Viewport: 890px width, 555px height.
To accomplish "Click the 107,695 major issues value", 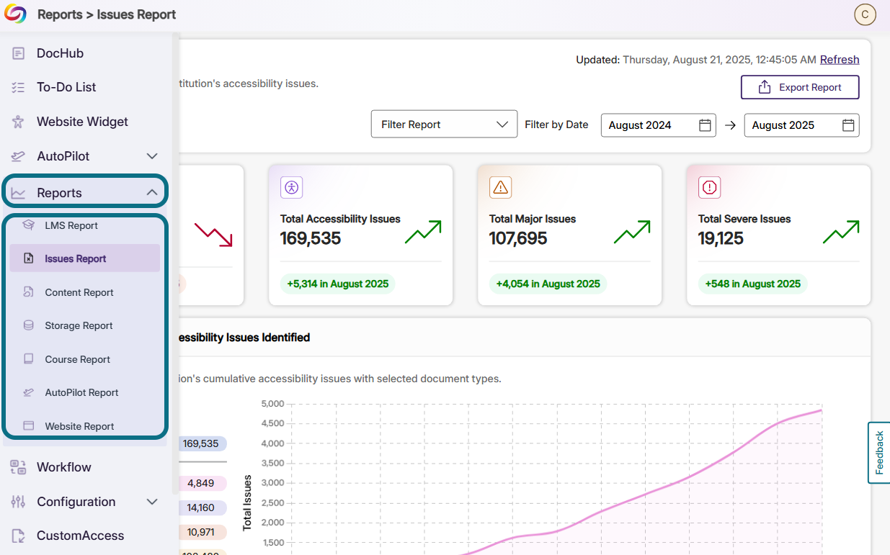I will 518,238.
